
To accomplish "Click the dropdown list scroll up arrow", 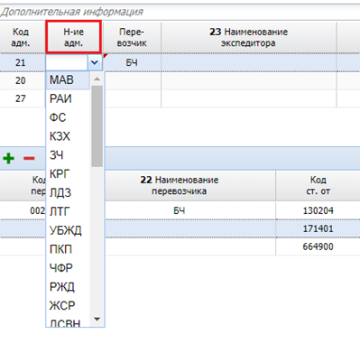I will (x=97, y=79).
